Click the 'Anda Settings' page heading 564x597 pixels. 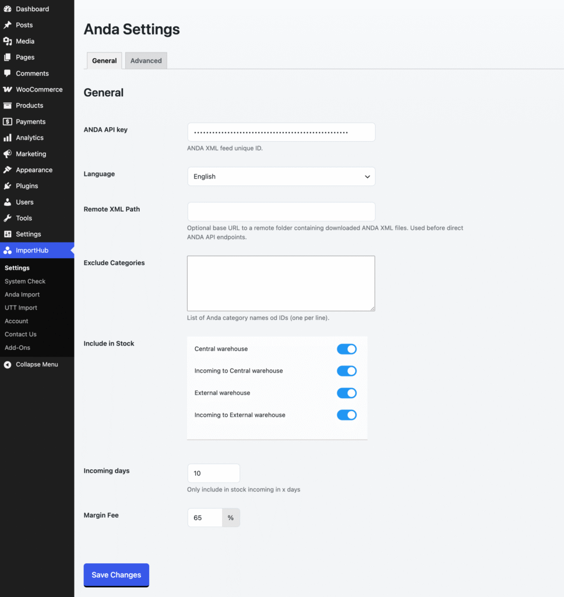click(x=132, y=29)
